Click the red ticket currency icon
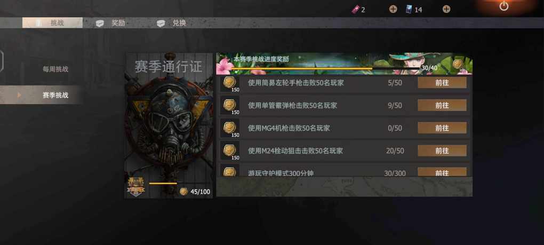Screen dimensions: 544x245 click(x=356, y=10)
